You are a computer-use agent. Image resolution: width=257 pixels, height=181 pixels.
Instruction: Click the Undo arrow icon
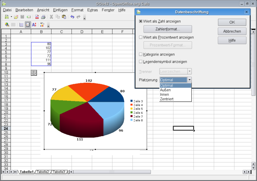72,17
